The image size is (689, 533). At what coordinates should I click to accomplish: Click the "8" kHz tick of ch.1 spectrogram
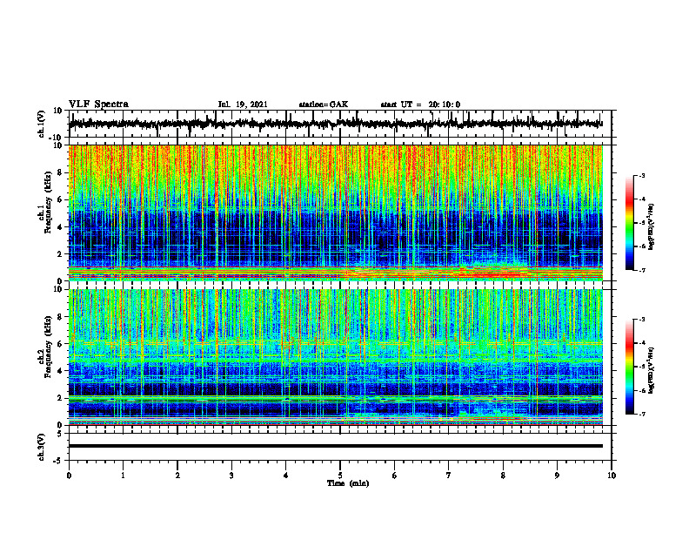pyautogui.click(x=60, y=172)
